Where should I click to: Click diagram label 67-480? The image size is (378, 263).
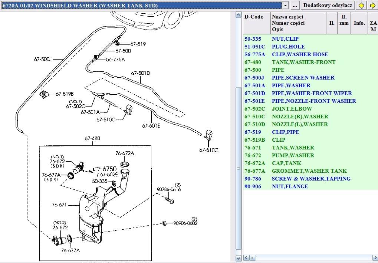[92, 138]
